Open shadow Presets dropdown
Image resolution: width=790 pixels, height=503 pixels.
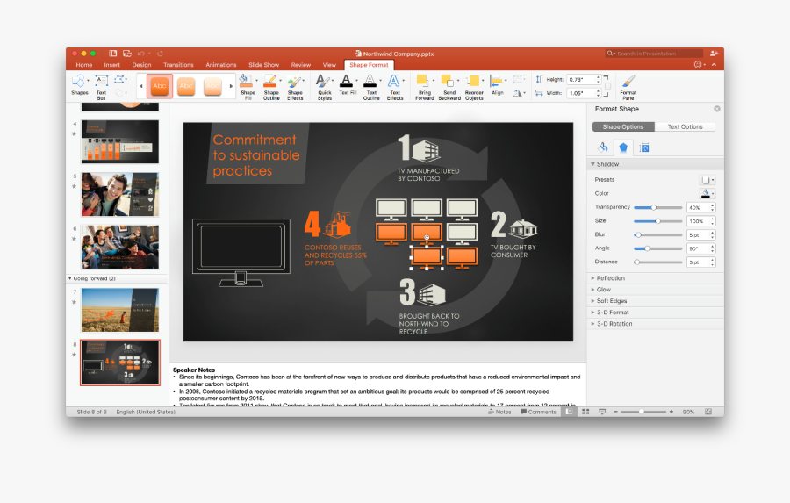coord(707,180)
